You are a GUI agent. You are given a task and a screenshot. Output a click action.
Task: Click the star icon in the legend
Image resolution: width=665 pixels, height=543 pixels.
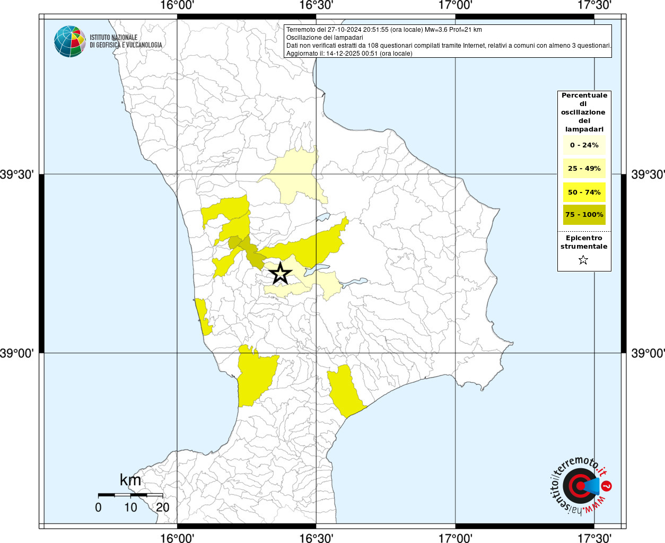[x=583, y=260]
